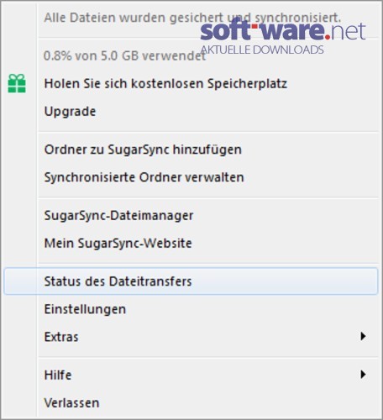This screenshot has width=383, height=420.
Task: Select the highlighted Status des Dateitransfers item
Action: click(191, 281)
